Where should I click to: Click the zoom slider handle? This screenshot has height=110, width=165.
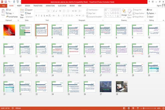click(144, 108)
